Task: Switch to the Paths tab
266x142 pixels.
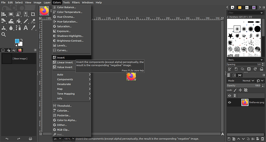Action: 240,75
